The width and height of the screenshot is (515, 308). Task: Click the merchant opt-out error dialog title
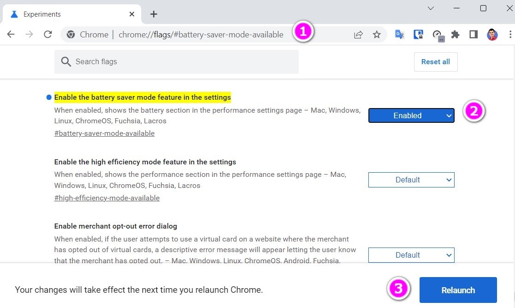point(116,226)
